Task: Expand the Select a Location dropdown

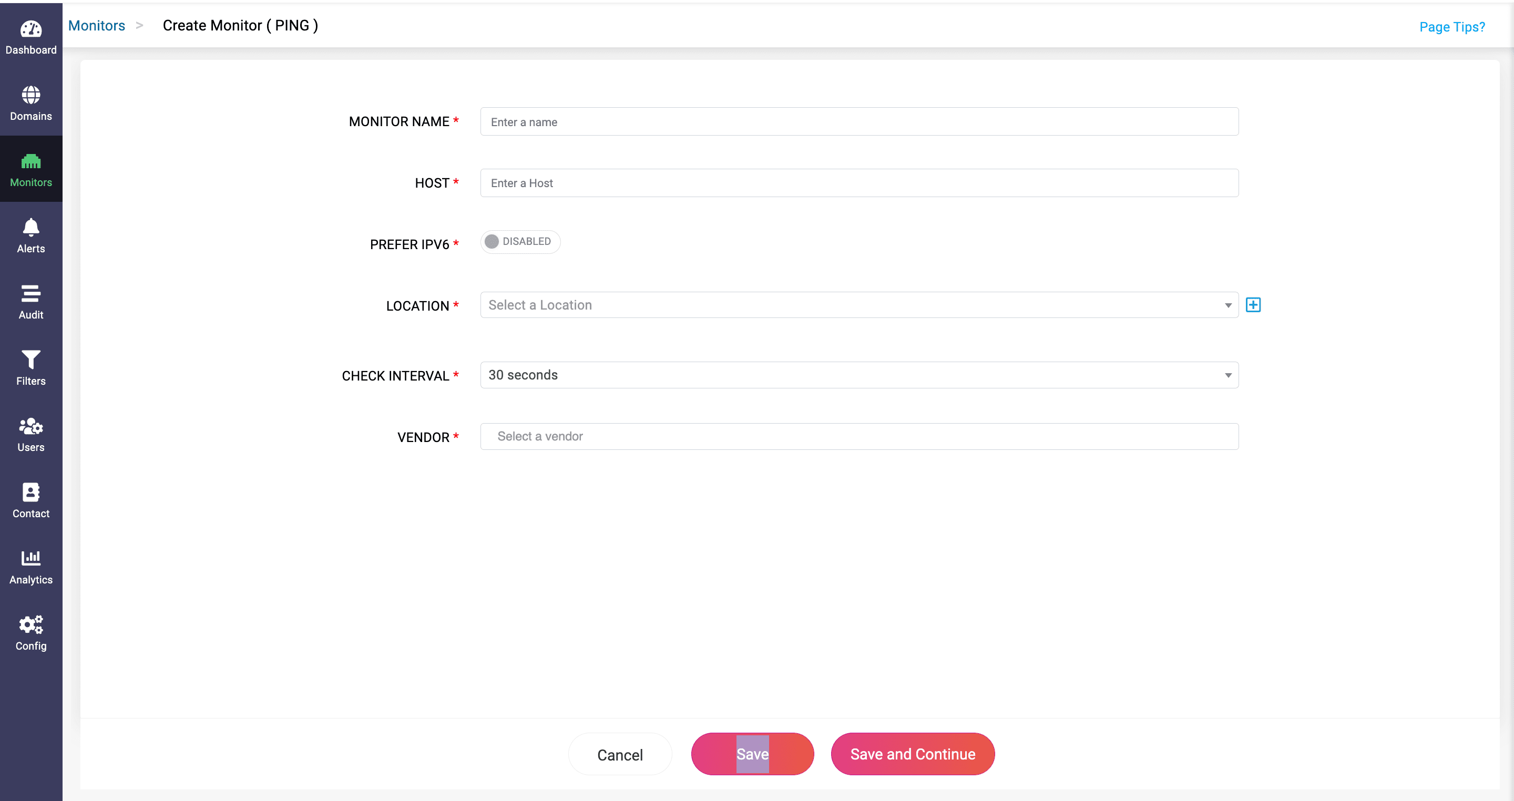Action: pyautogui.click(x=858, y=305)
